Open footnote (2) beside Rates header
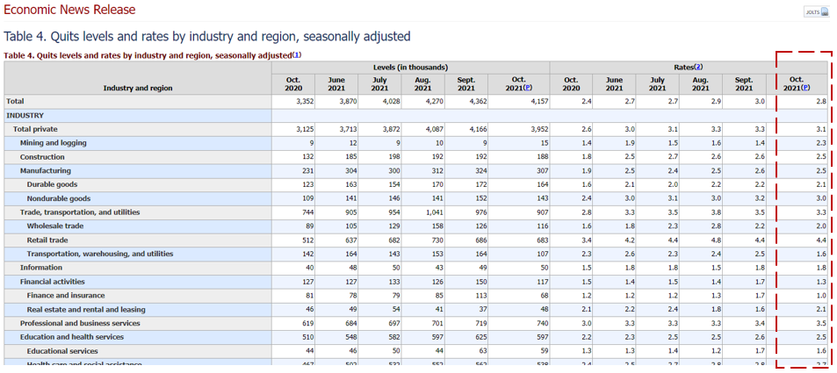Screen dimensions: 837x373 (698, 68)
